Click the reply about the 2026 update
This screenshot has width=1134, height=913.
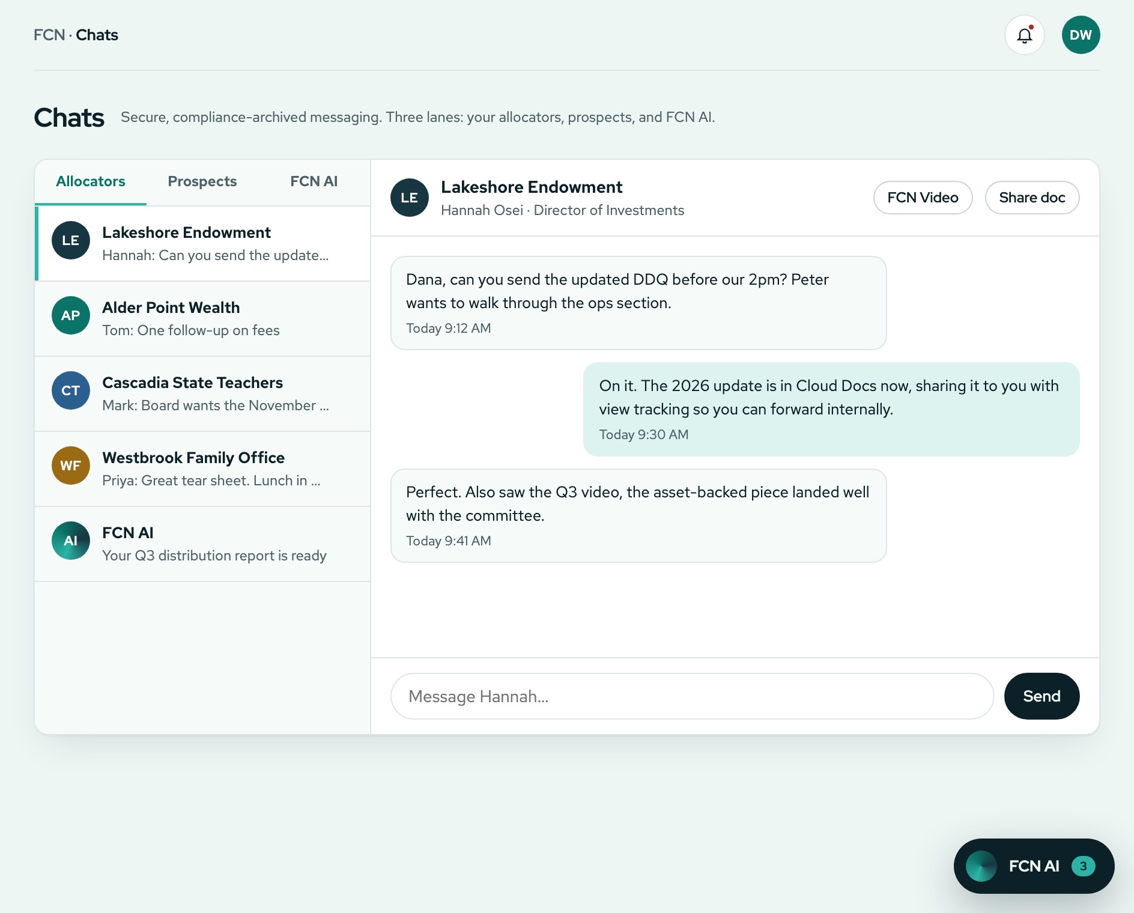[x=831, y=409]
